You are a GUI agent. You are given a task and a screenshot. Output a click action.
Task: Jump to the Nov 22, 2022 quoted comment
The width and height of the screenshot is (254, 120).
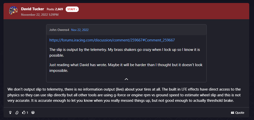click(x=80, y=30)
